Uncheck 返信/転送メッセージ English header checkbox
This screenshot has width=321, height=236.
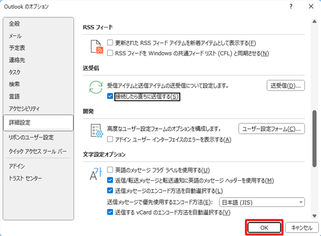(110, 180)
